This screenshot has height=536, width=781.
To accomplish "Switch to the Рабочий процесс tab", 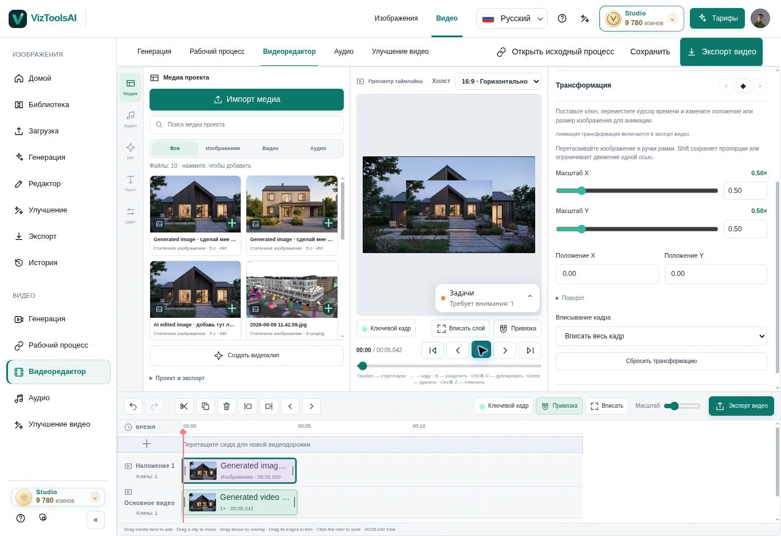I will (217, 52).
